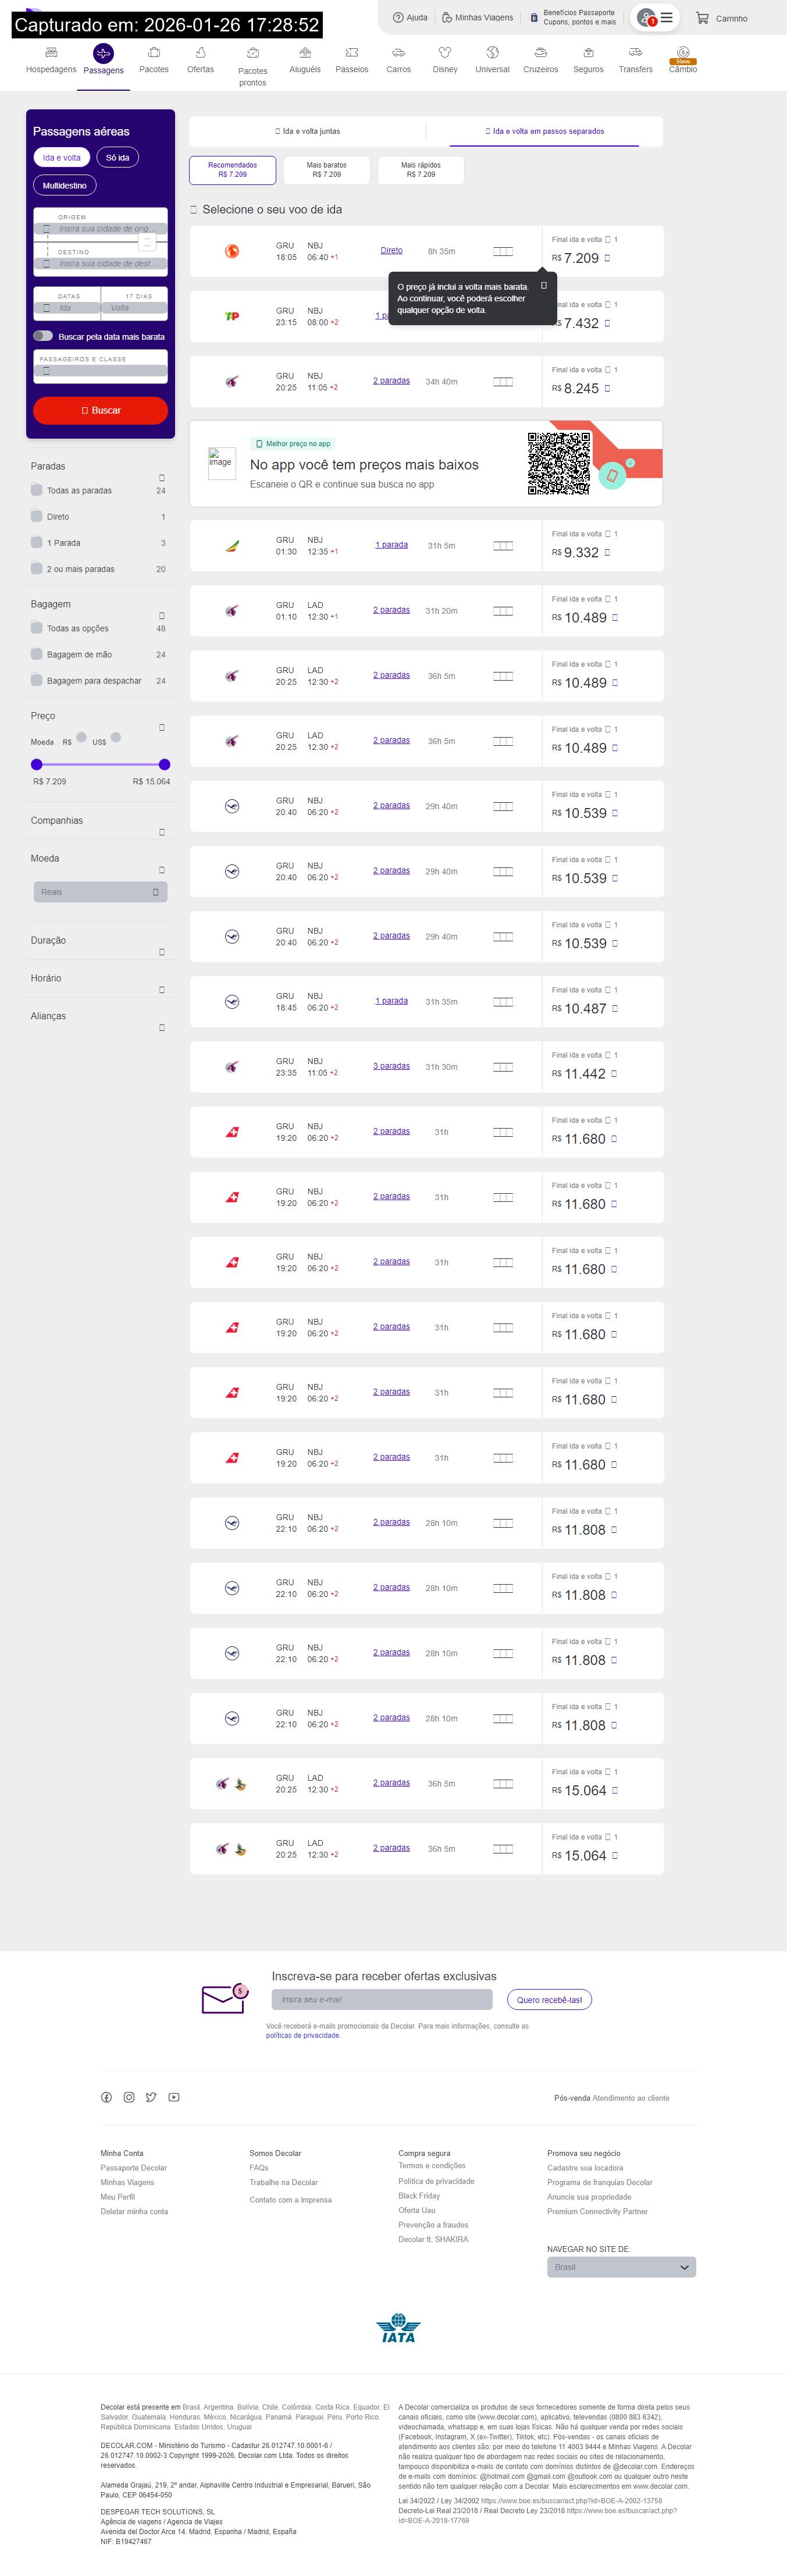Click the newsletter e-mail input field
Viewport: 787px width, 2576px height.
click(382, 2000)
